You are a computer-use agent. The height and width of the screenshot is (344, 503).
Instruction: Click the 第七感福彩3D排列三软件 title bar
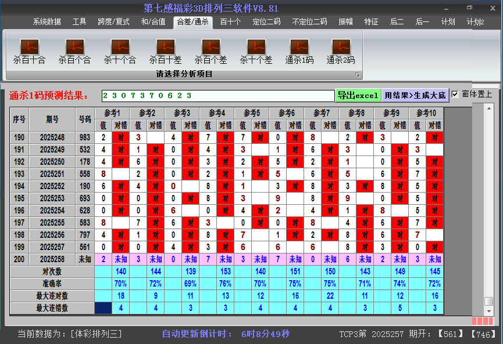click(x=211, y=8)
